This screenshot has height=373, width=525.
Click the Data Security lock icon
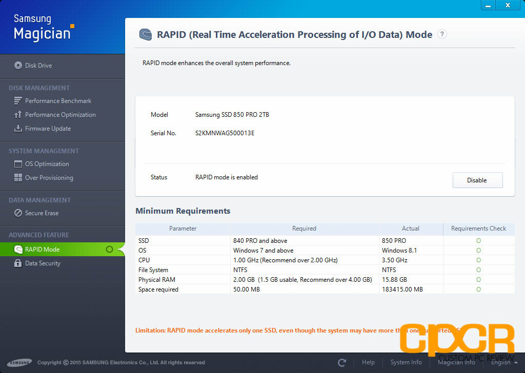pyautogui.click(x=18, y=263)
